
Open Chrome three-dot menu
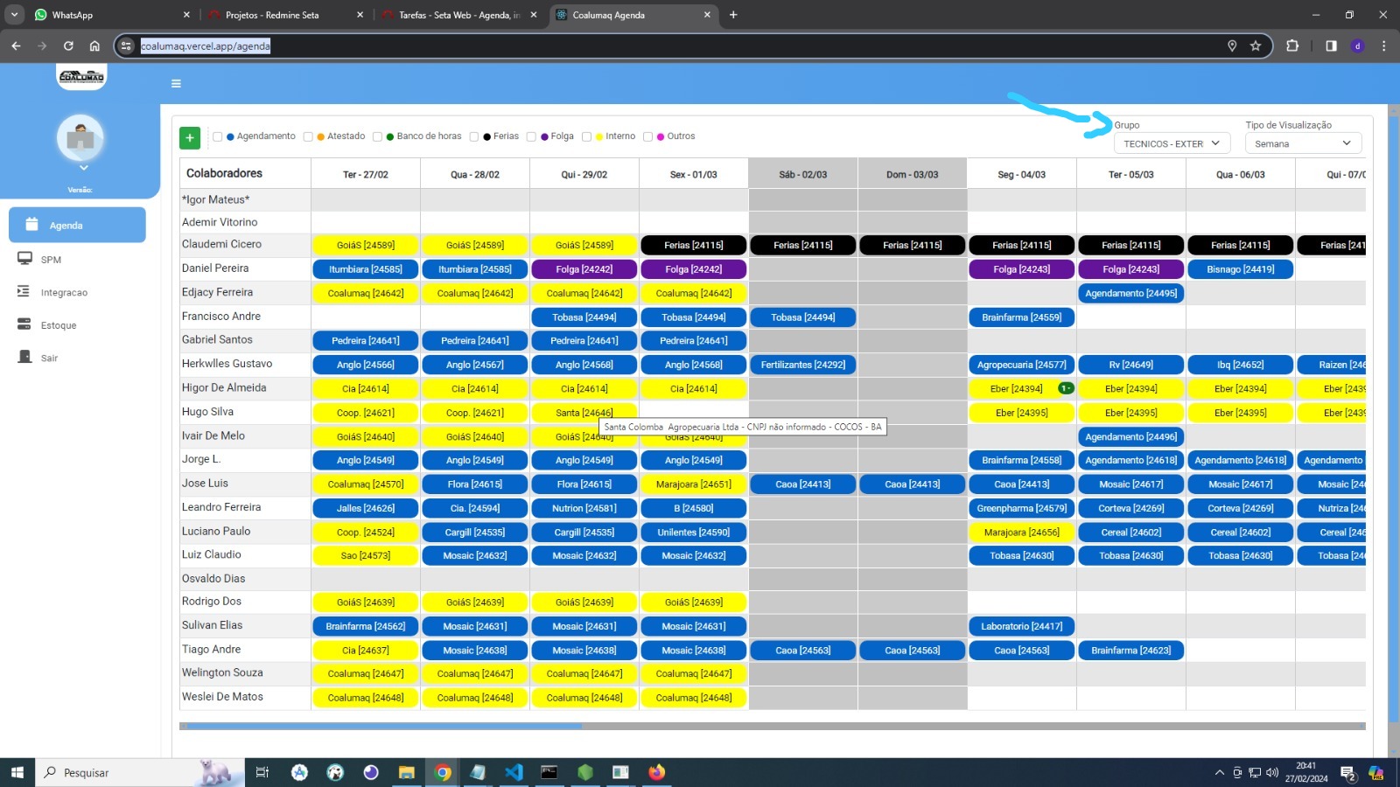pyautogui.click(x=1383, y=45)
